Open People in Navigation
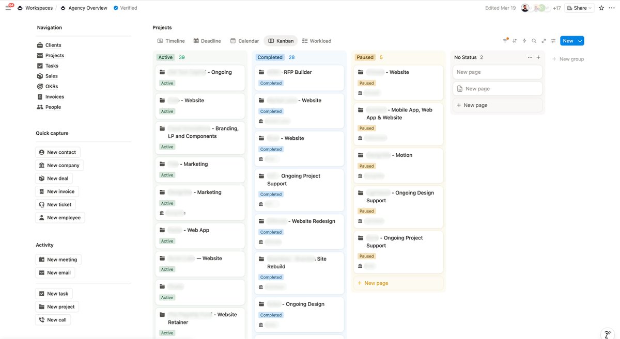 click(49, 107)
